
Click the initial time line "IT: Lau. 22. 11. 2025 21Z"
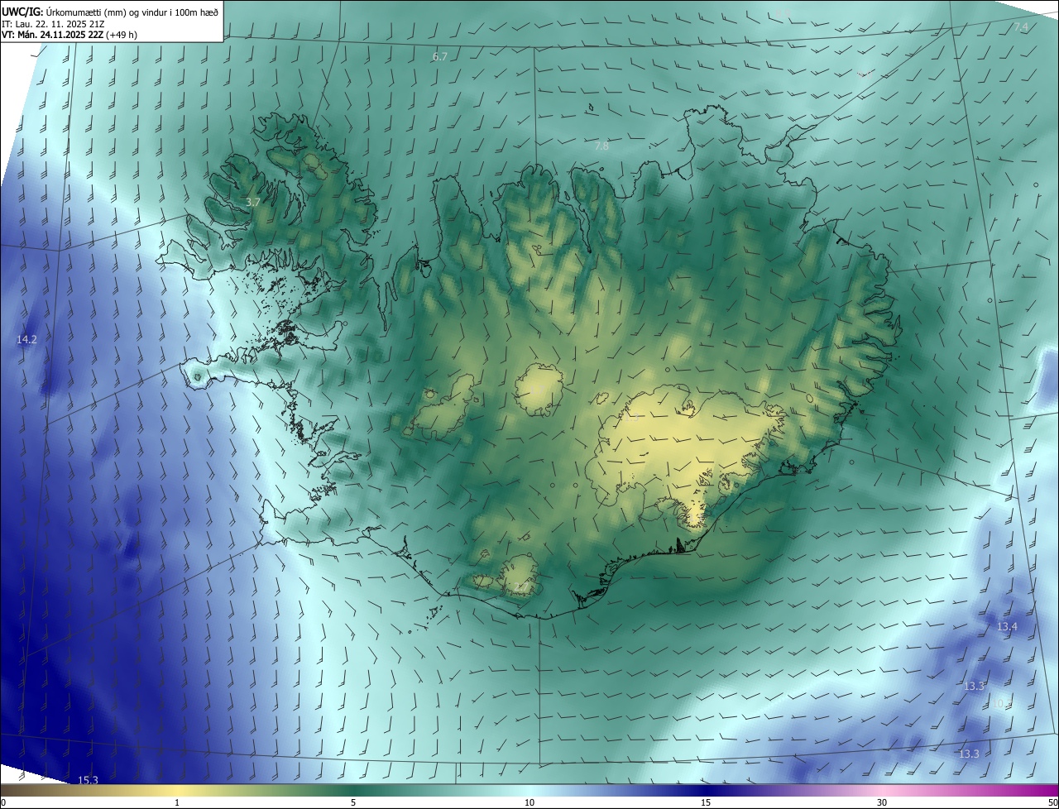[x=51, y=23]
